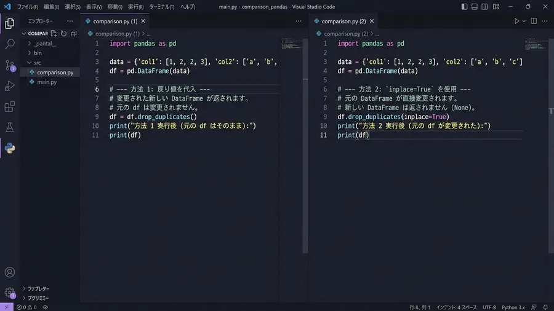Customize the editor layout
The image size is (554, 311).
click(x=496, y=7)
